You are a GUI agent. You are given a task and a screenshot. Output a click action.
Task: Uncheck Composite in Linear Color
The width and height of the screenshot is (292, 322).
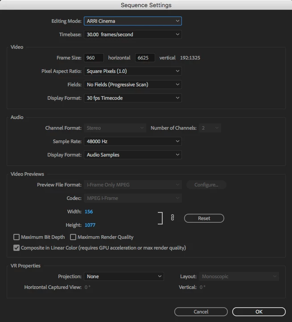(16, 248)
